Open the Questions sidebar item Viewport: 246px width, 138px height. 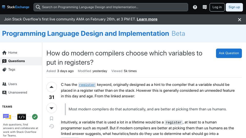click(21, 61)
